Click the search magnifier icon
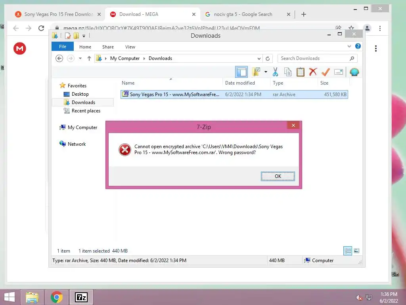This screenshot has height=305, width=406. [352, 59]
